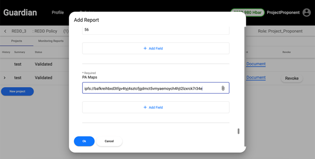Click the user profile avatar icon
The height and width of the screenshot is (159, 315).
(x=306, y=13)
